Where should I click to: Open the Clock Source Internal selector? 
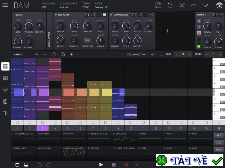click(x=64, y=7)
